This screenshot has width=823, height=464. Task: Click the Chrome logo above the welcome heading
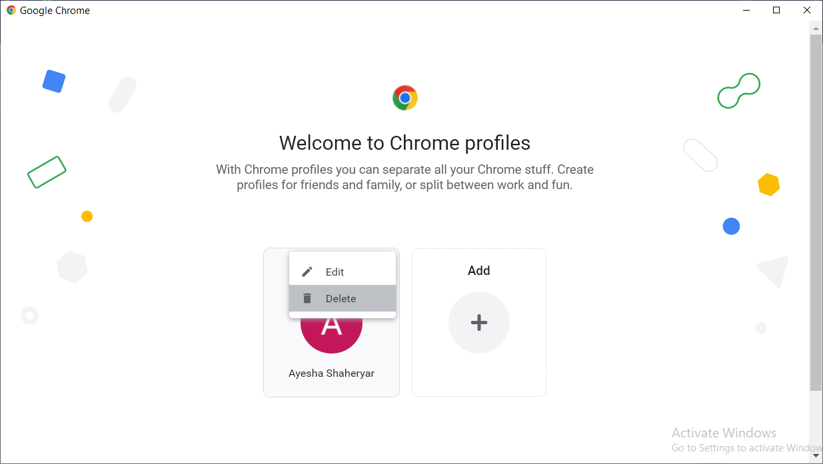pos(405,98)
